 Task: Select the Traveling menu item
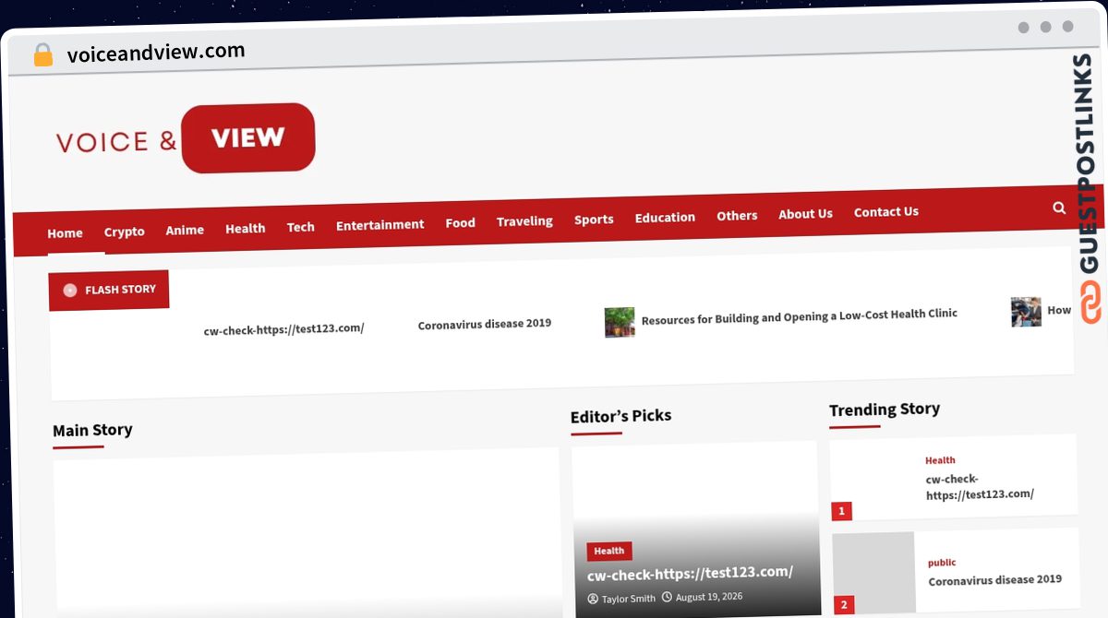click(524, 221)
